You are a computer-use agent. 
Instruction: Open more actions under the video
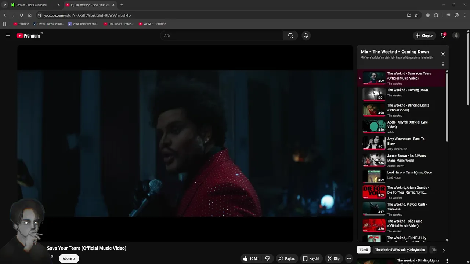point(349,258)
